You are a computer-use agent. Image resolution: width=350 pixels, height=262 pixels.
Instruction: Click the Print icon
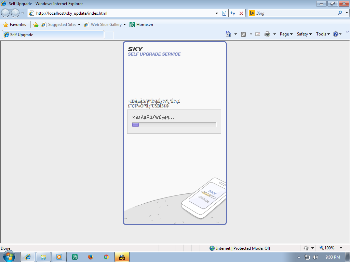[x=267, y=34]
